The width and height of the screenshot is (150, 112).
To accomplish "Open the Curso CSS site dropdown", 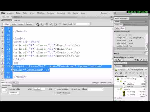I will pyautogui.click(x=122, y=70).
